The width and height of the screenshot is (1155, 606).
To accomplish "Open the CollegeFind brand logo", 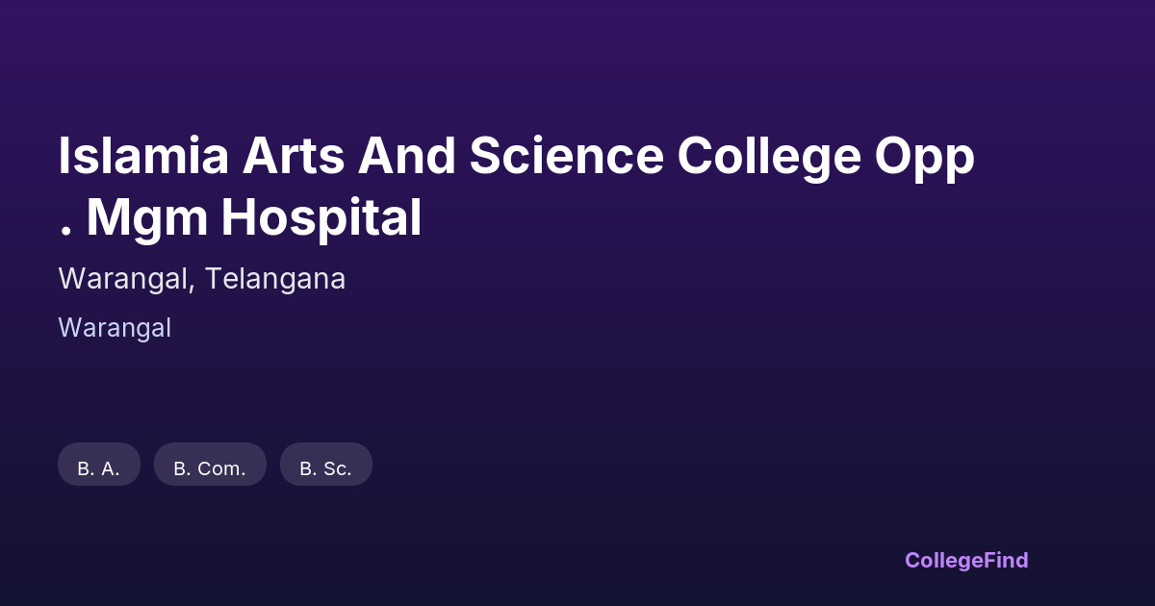I will coord(966,560).
